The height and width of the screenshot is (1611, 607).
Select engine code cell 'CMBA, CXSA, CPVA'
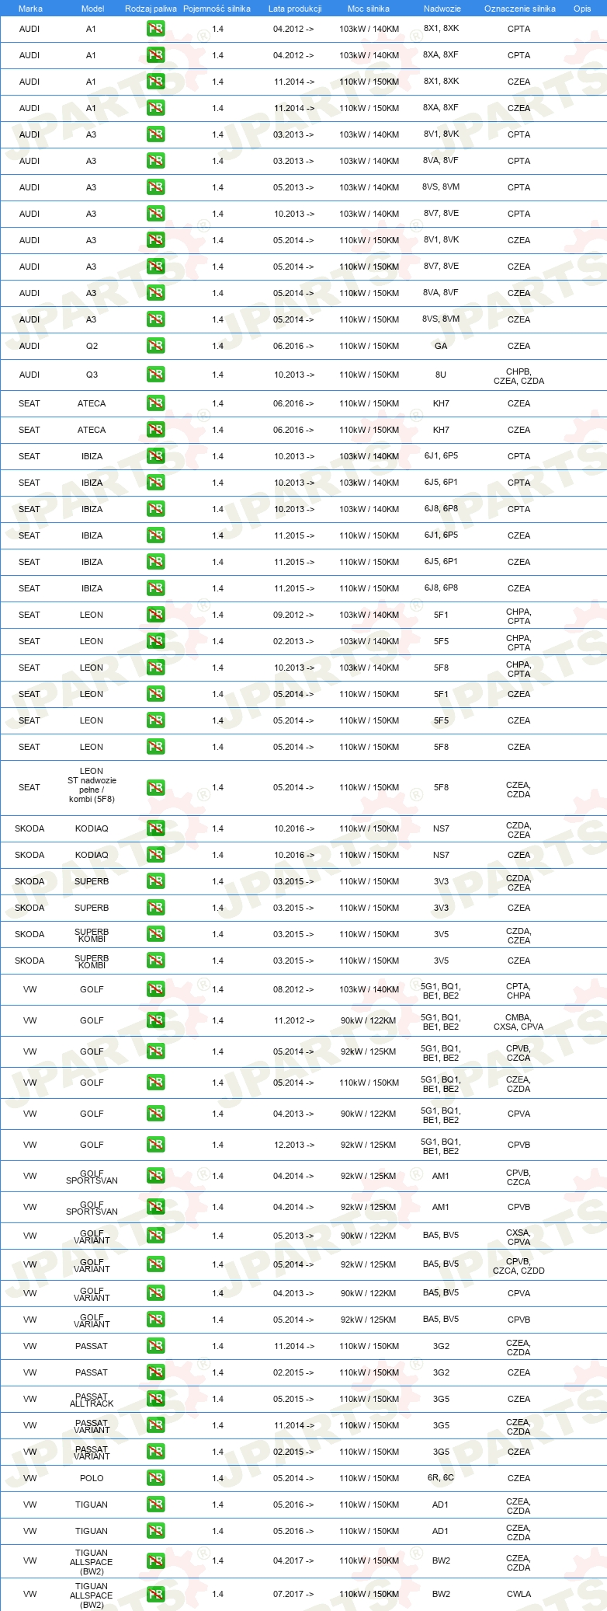click(x=519, y=1022)
